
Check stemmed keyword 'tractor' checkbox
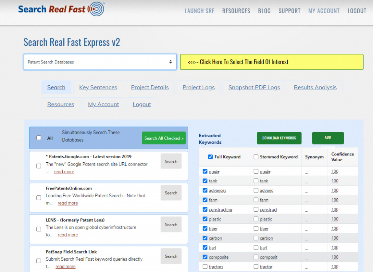pyautogui.click(x=256, y=267)
